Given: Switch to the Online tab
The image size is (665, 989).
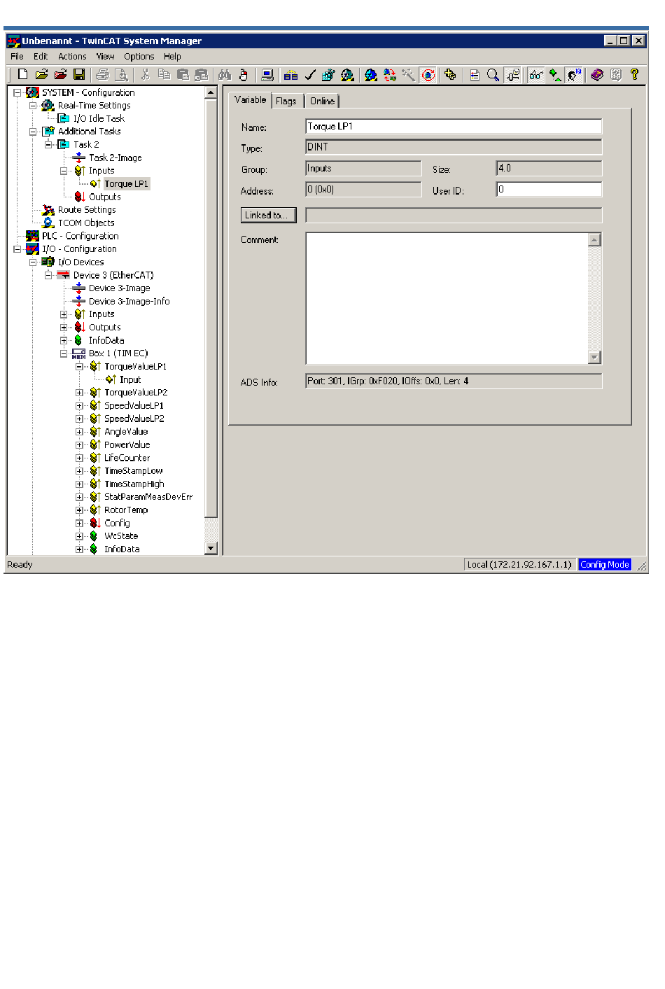Looking at the screenshot, I should click(322, 101).
